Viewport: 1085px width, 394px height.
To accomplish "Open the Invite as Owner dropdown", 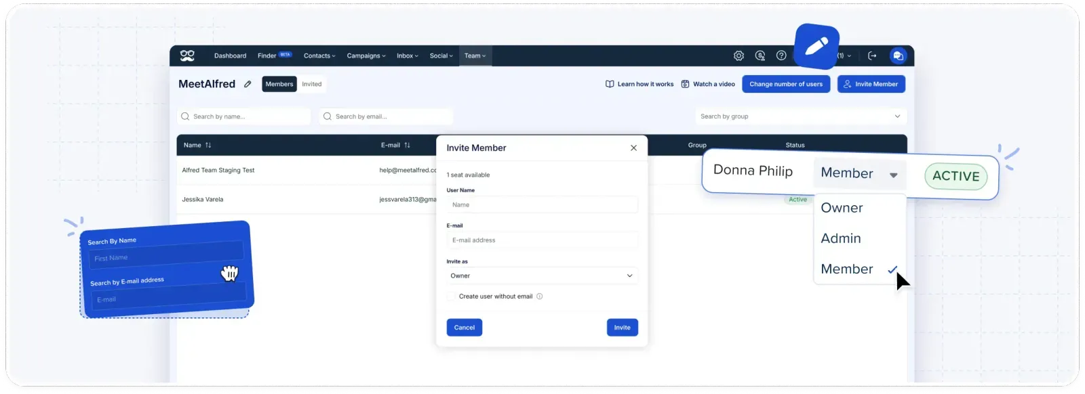I will 542,276.
